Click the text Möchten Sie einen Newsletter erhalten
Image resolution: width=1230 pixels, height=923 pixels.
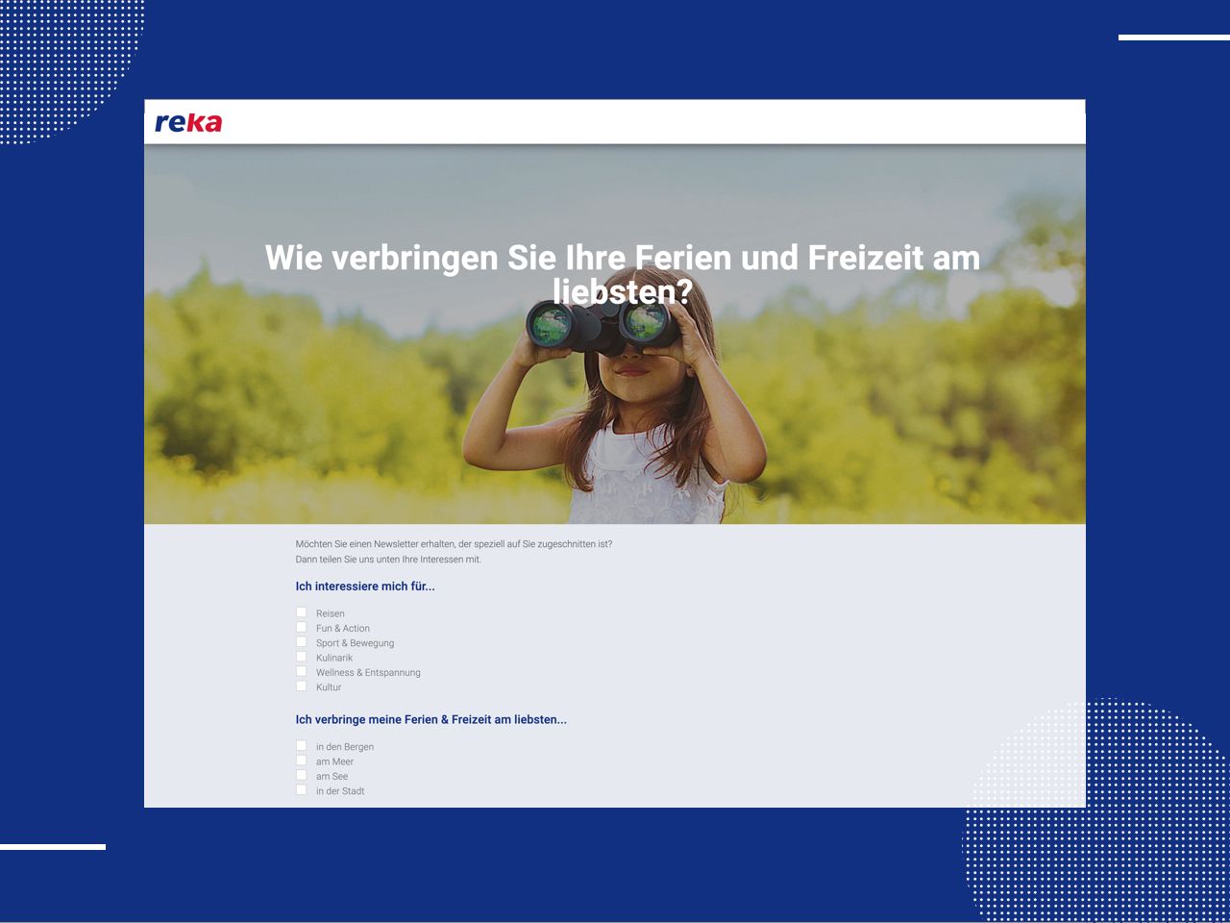coord(454,544)
